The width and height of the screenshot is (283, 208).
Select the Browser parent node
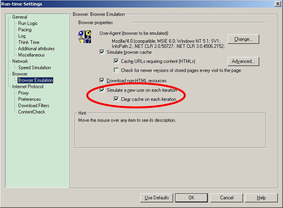click(x=20, y=74)
